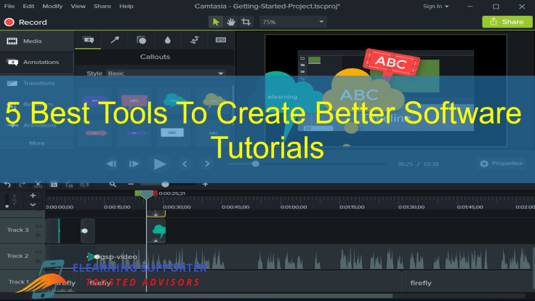Open the Sign In dropdown
The image size is (535, 301).
point(435,6)
